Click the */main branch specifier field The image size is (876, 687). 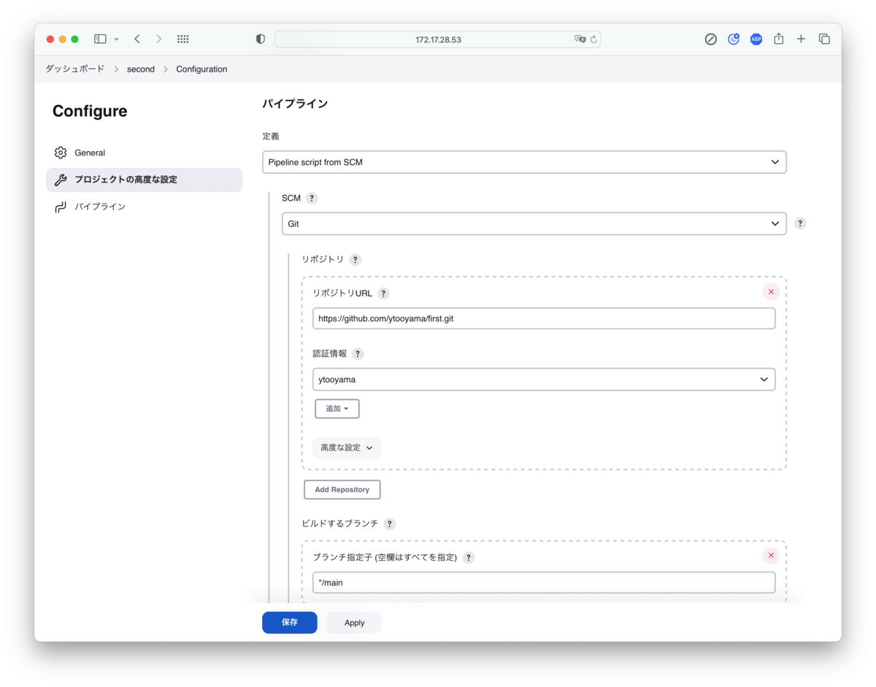[x=544, y=583]
